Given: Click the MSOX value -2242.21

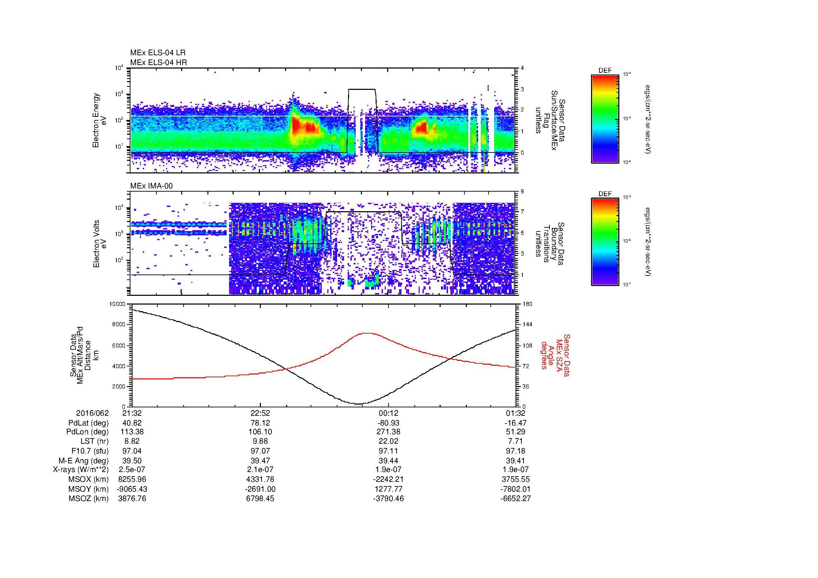Looking at the screenshot, I should pyautogui.click(x=388, y=479).
